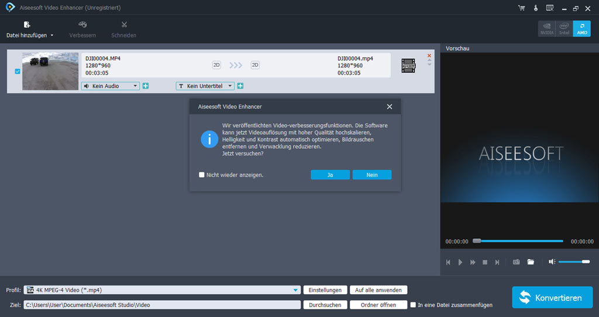Play the preview video
The width and height of the screenshot is (599, 317).
tap(460, 262)
